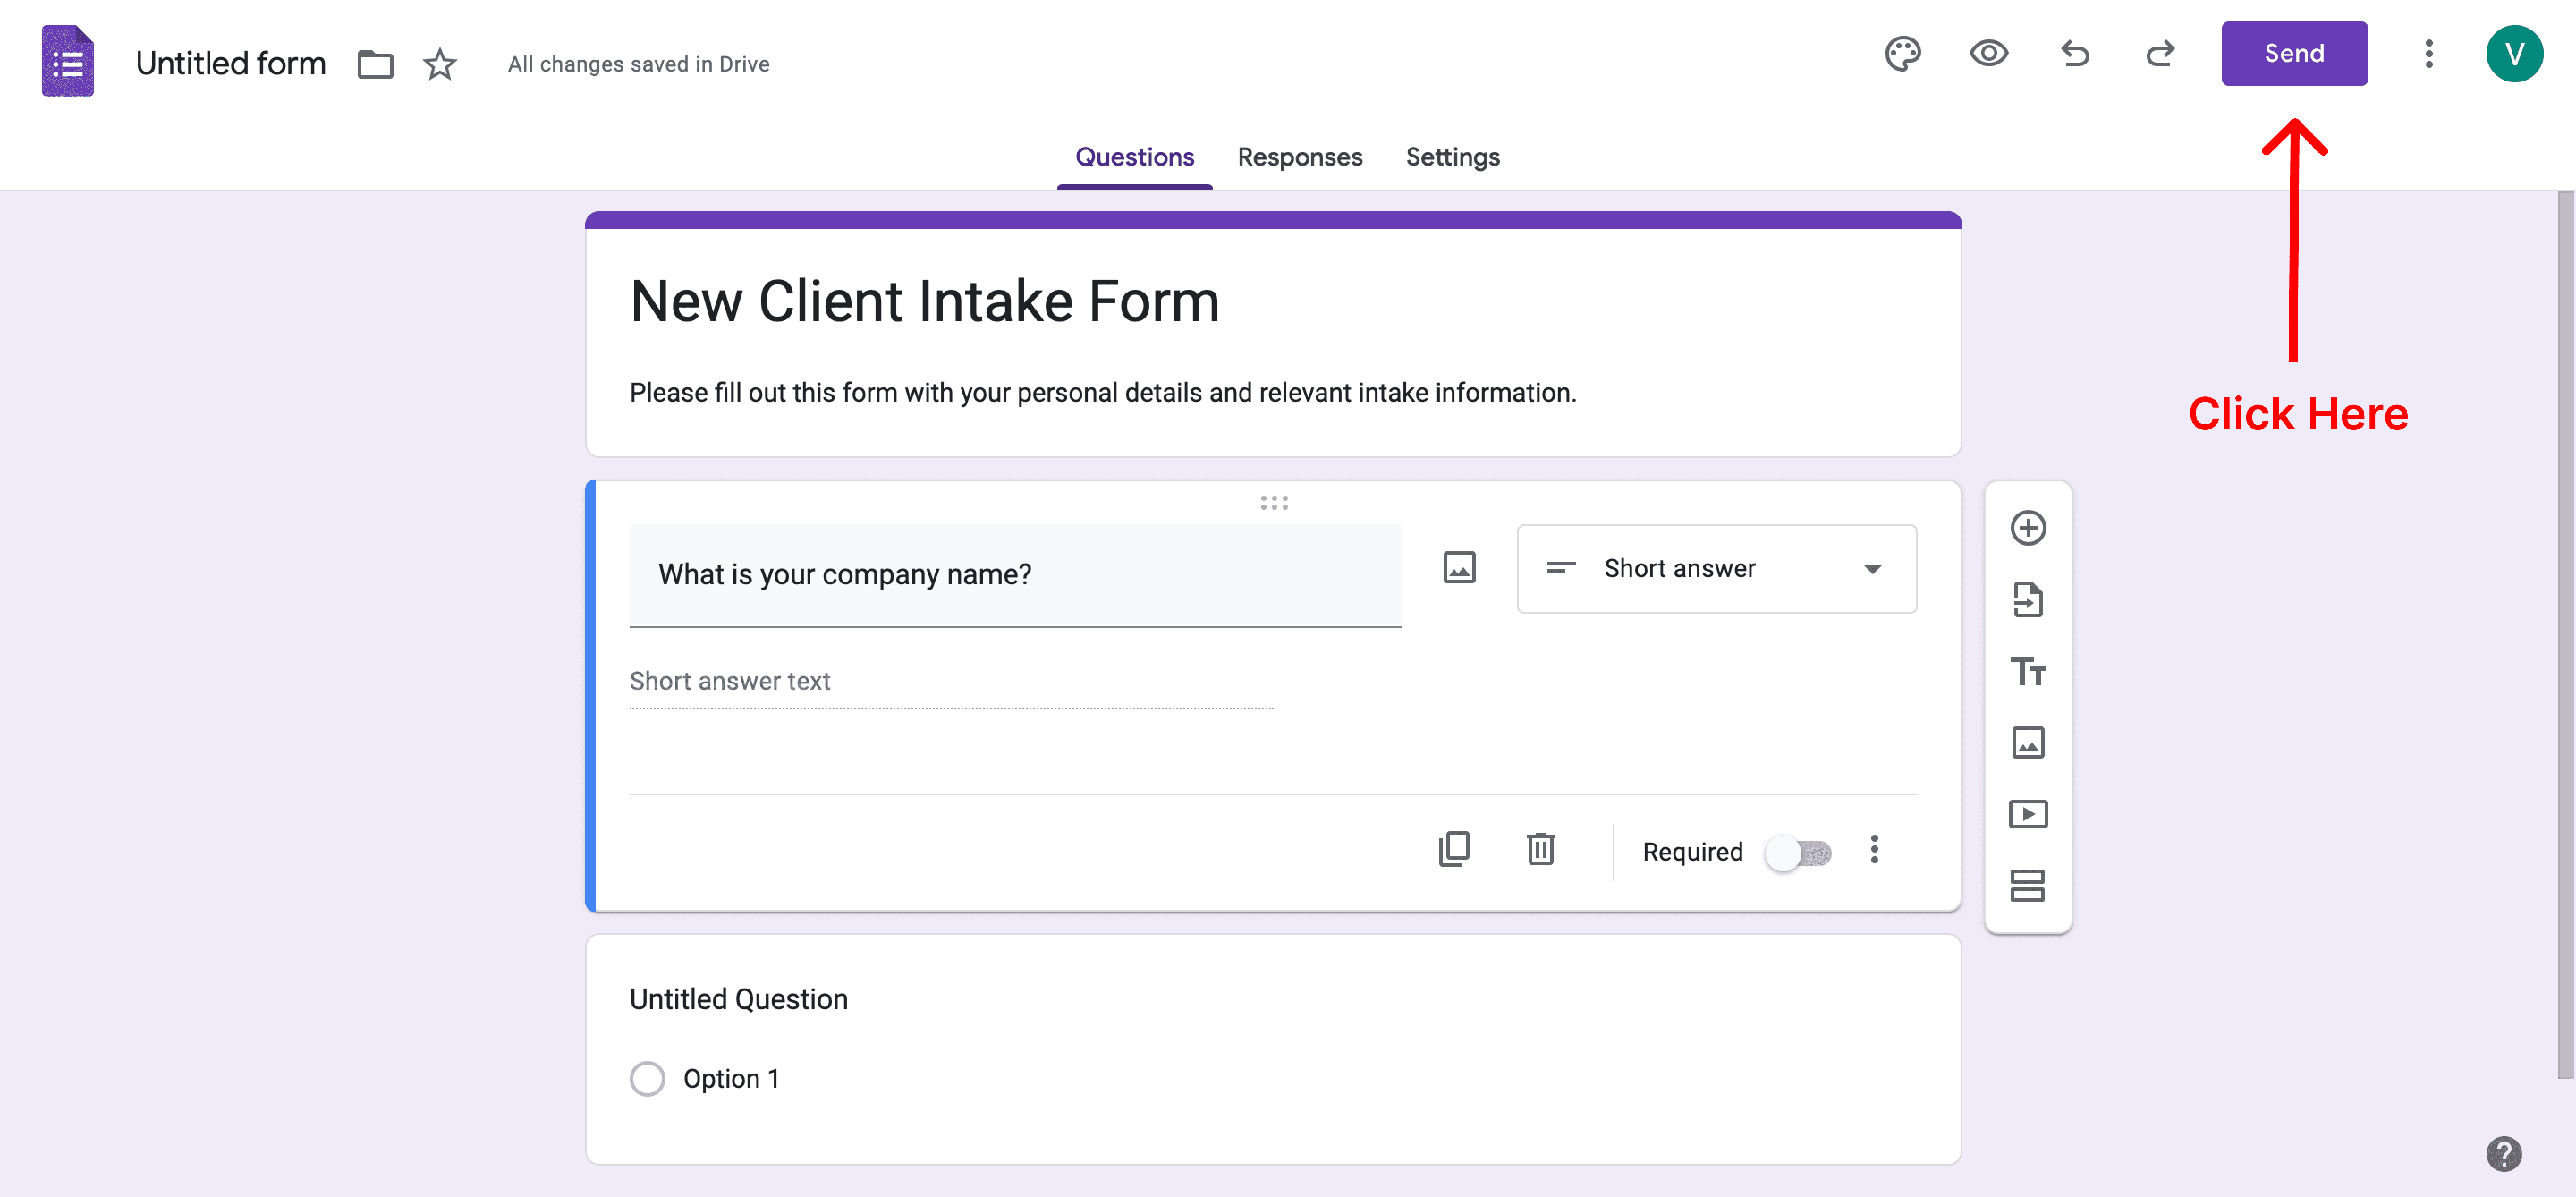Open question more options menu
Screen dimensions: 2576x1197
(x=1874, y=850)
